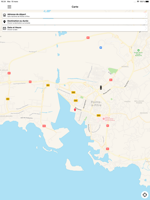Tap the Bd des Héros street label
The image size is (150, 200).
(107, 92)
